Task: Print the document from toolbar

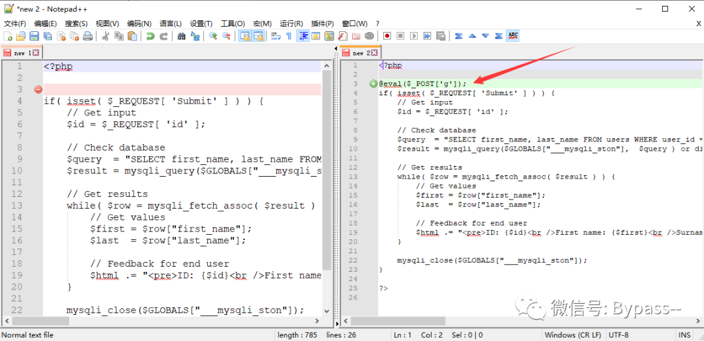Action: (x=87, y=36)
